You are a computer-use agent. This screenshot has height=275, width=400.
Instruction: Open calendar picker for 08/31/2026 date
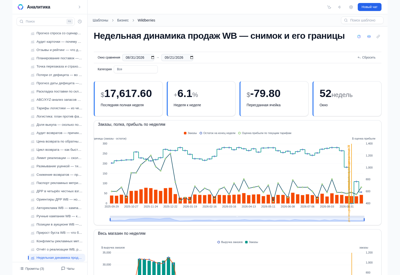coord(153,57)
